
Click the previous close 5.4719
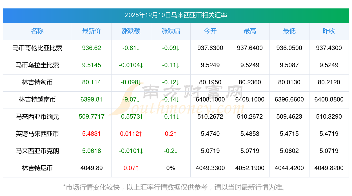pos(329,134)
